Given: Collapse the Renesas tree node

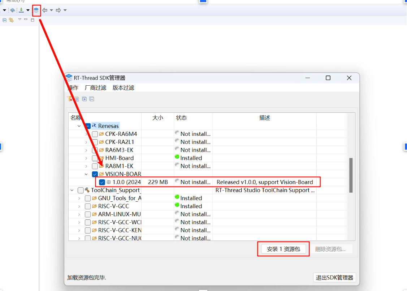Looking at the screenshot, I should pos(79,126).
